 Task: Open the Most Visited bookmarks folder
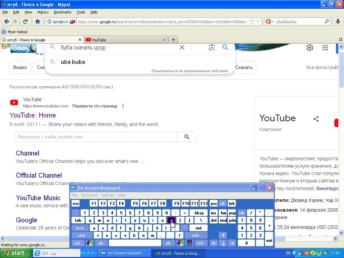pos(14,32)
